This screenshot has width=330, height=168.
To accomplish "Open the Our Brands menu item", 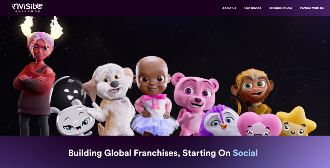I will (253, 8).
